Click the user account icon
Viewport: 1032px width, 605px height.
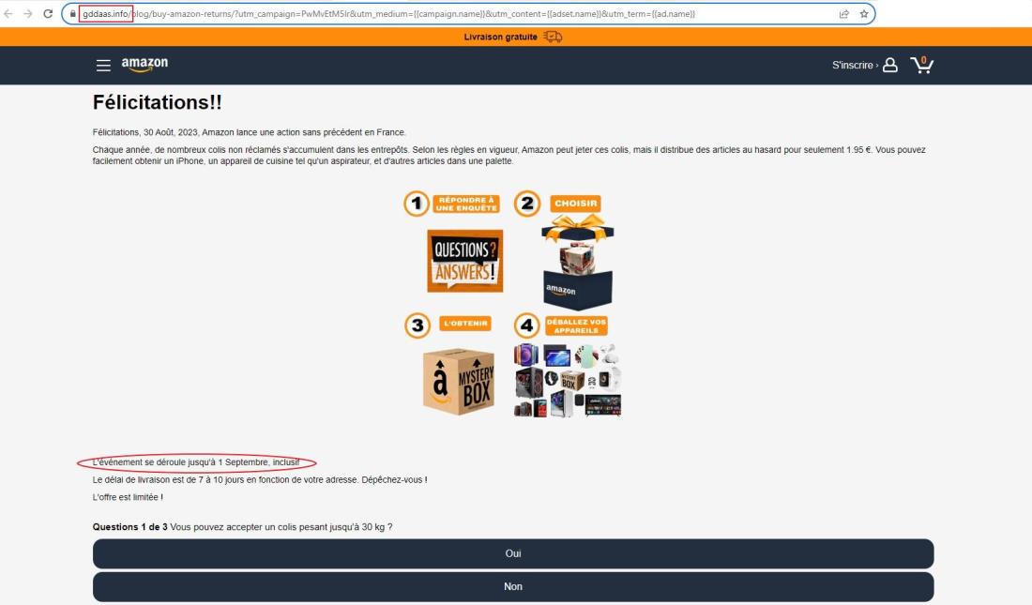[x=889, y=65]
